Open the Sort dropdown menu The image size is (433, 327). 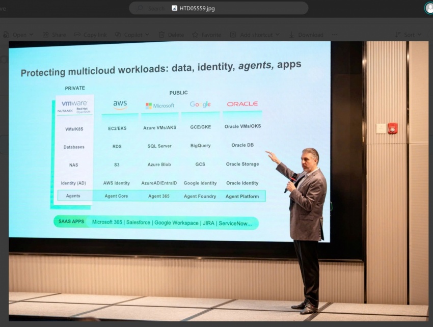419,34
